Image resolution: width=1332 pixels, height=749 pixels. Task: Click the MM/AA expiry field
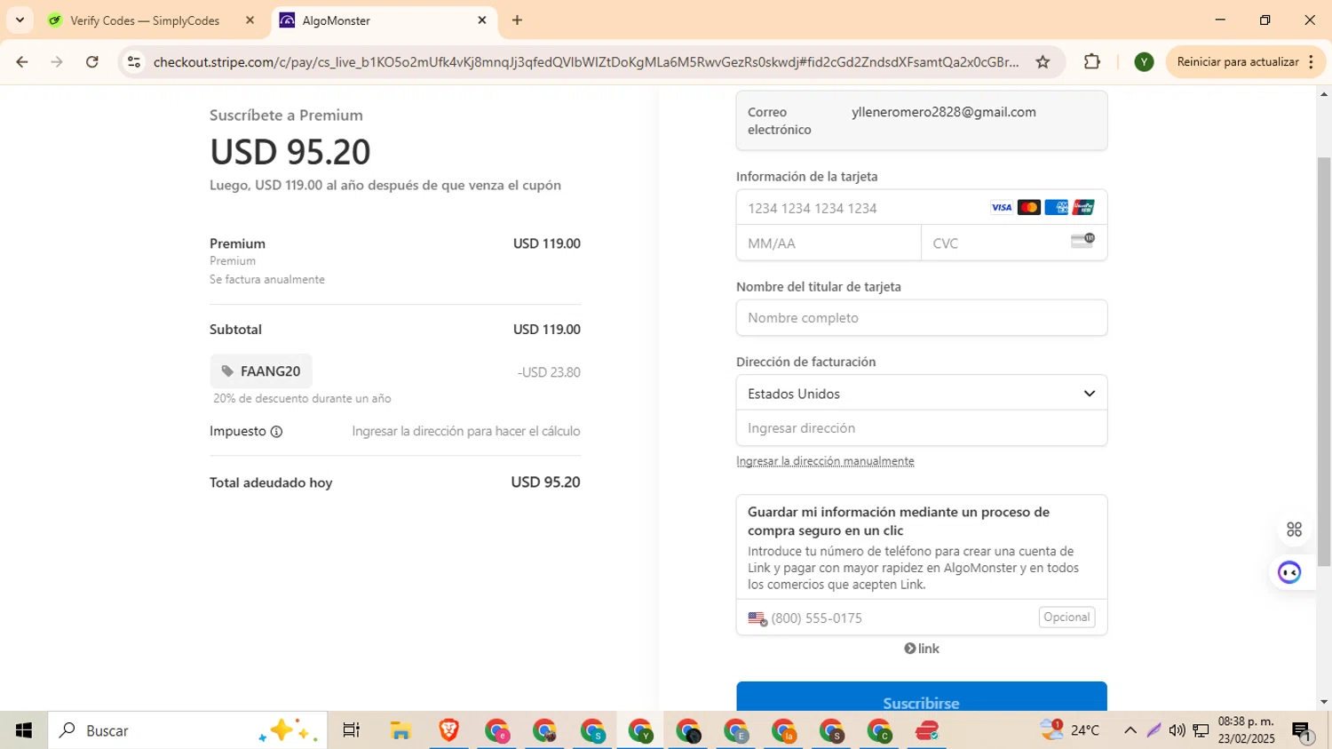point(829,243)
